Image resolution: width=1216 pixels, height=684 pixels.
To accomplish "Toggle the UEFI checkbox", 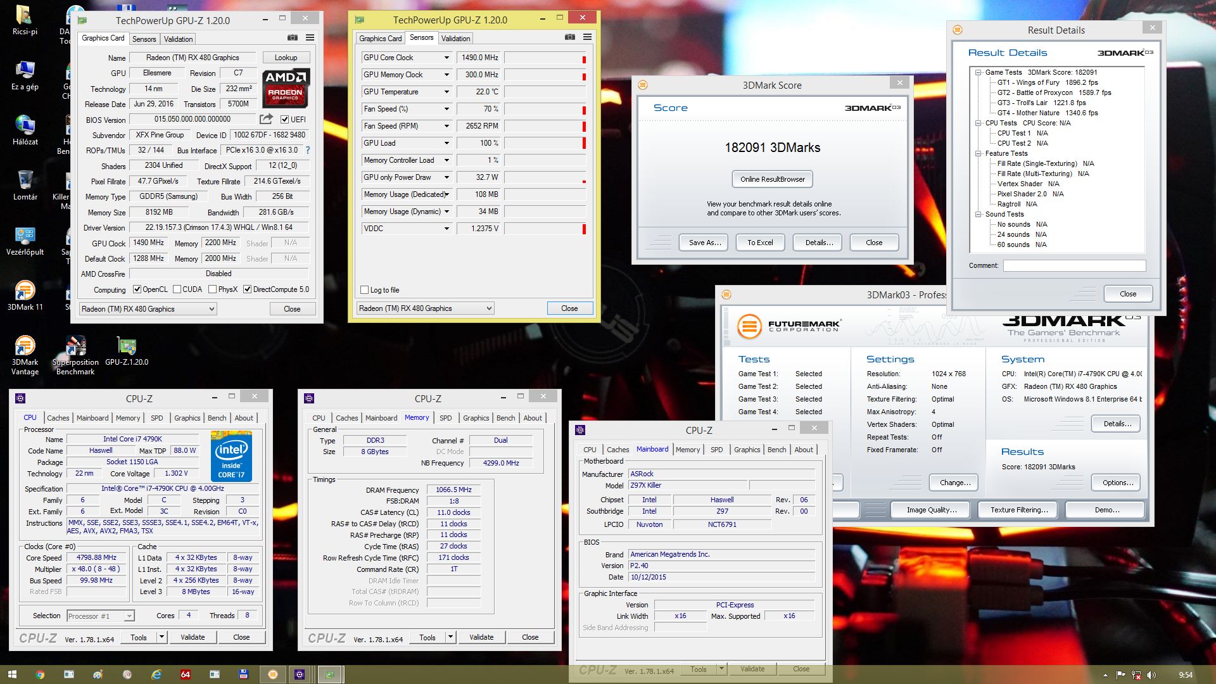I will click(x=285, y=120).
